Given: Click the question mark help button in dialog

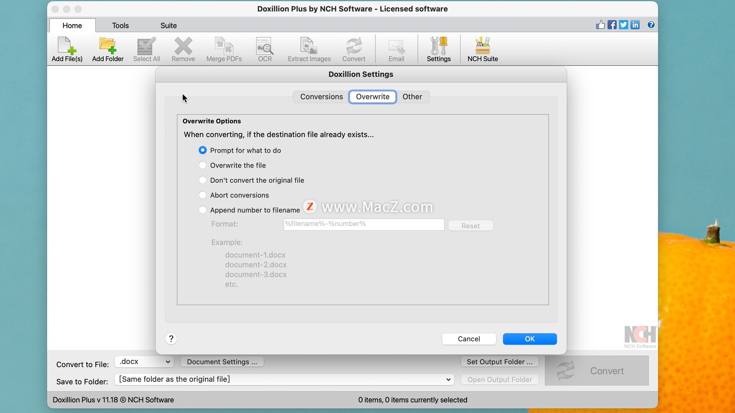Looking at the screenshot, I should 171,339.
